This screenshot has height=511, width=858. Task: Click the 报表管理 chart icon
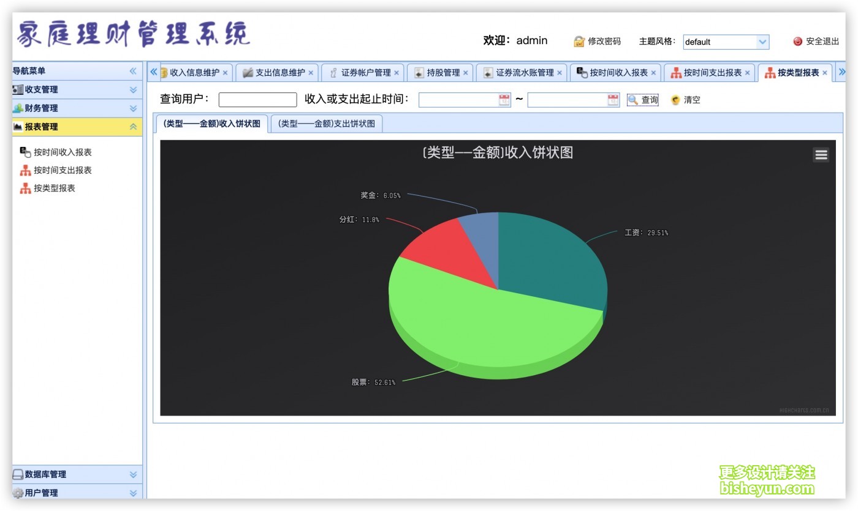click(x=18, y=127)
